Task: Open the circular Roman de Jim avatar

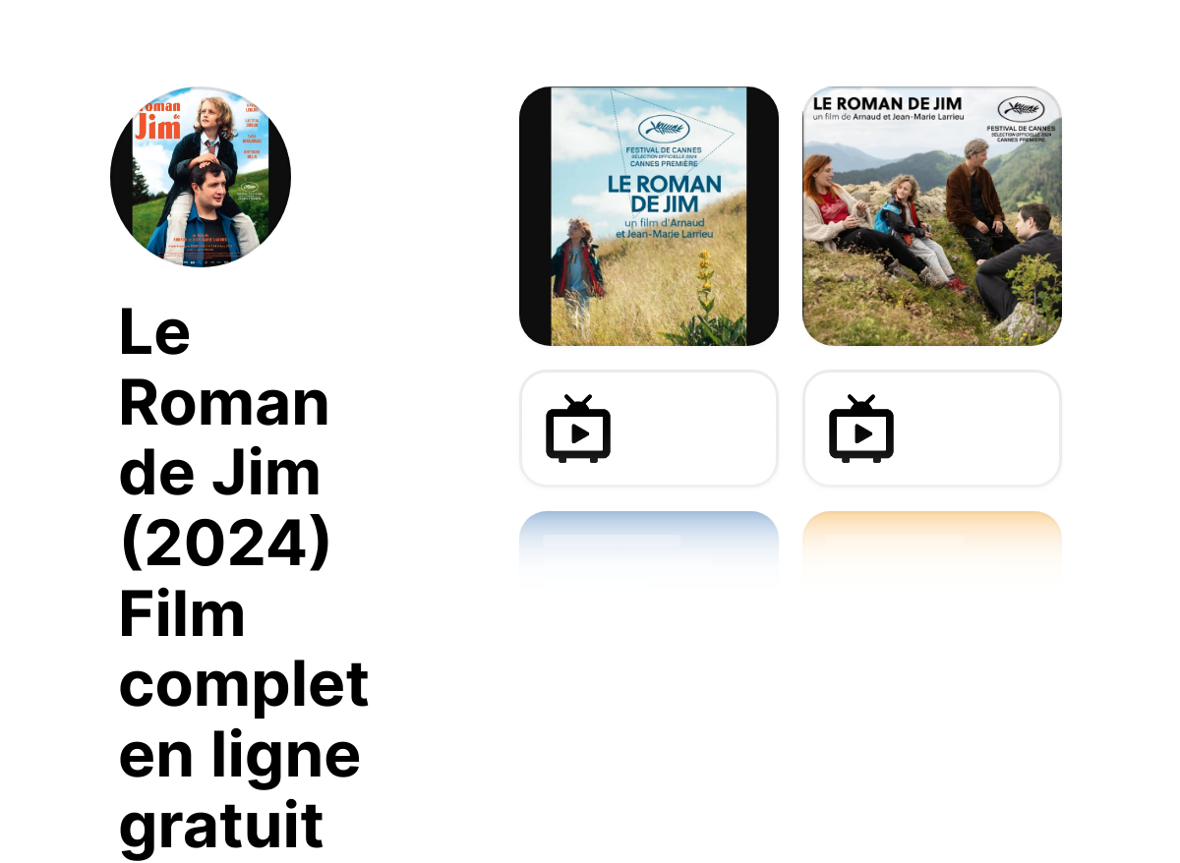Action: (x=201, y=177)
